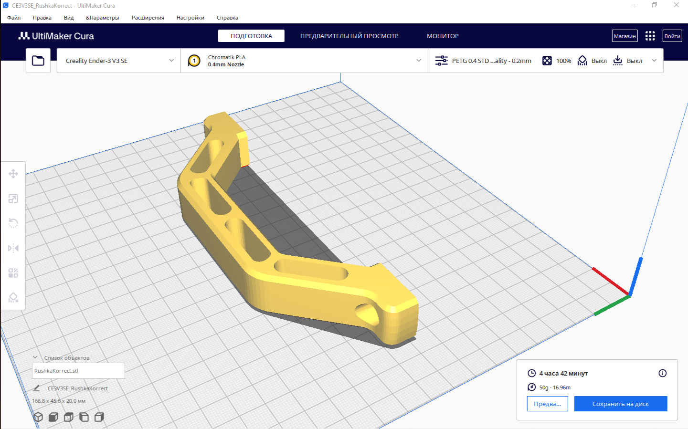The height and width of the screenshot is (429, 688).
Task: Select the Move tool in left toolbar
Action: [13, 174]
